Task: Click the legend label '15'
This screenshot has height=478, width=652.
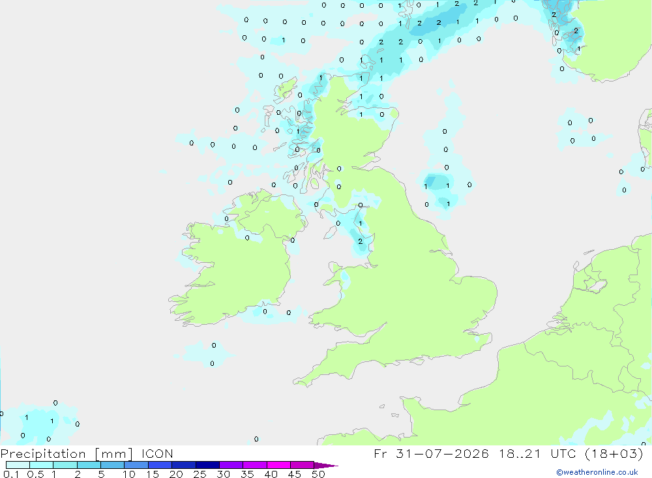Action: (153, 474)
